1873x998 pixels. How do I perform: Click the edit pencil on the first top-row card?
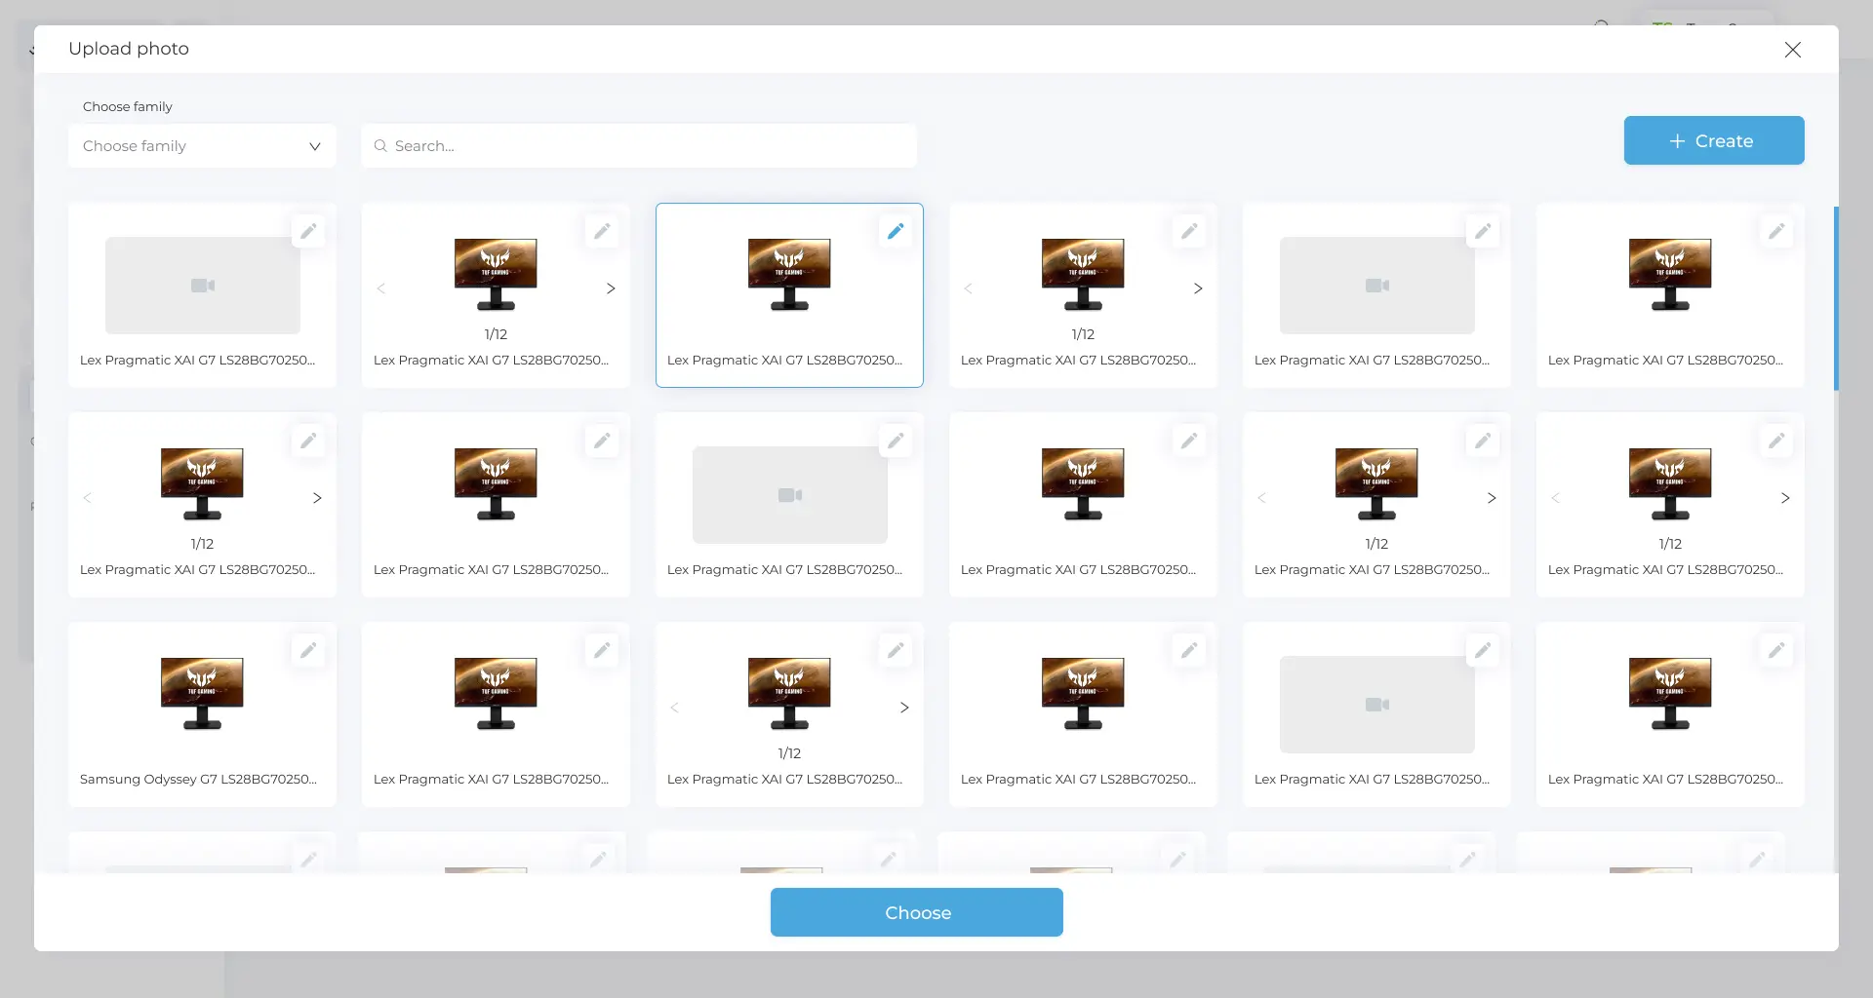[x=308, y=232]
